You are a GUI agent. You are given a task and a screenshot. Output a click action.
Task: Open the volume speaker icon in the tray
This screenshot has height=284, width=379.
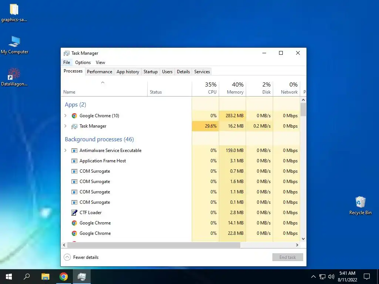point(331,277)
